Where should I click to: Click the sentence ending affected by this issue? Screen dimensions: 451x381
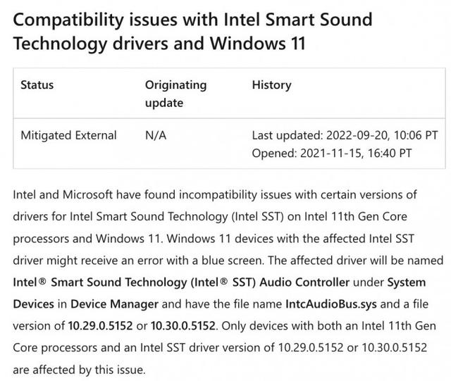(x=80, y=370)
